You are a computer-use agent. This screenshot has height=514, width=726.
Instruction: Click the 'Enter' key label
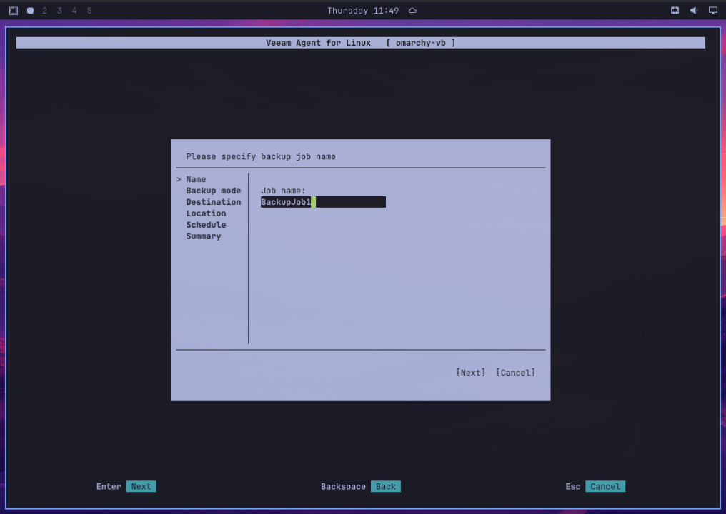click(x=109, y=486)
